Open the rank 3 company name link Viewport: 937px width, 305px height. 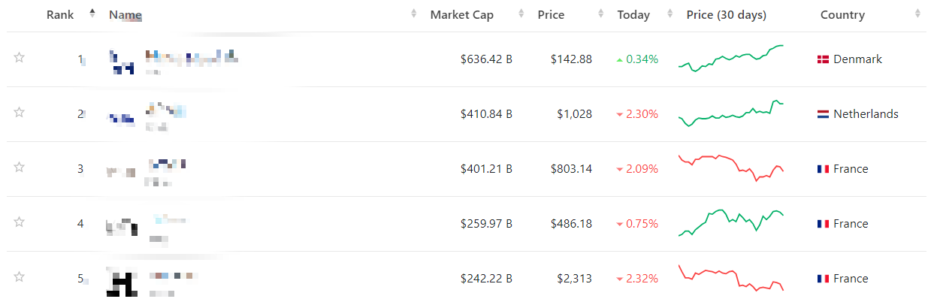coord(167,164)
